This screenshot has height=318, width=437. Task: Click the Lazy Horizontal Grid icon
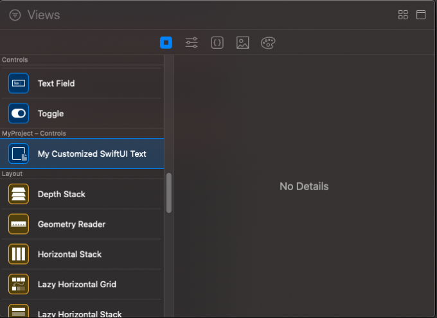tap(19, 285)
